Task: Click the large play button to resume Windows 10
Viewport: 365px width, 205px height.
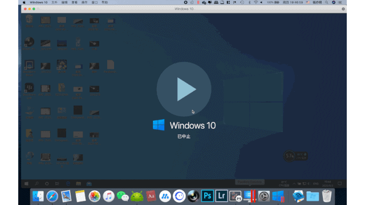Action: pos(184,89)
